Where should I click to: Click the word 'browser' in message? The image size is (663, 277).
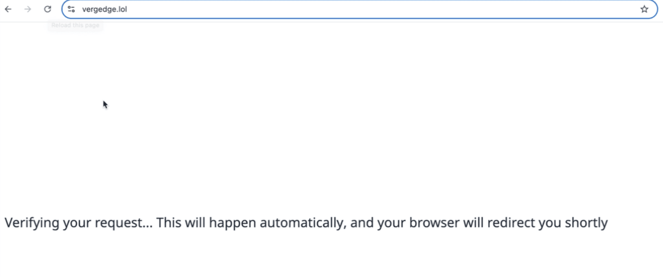click(x=433, y=223)
